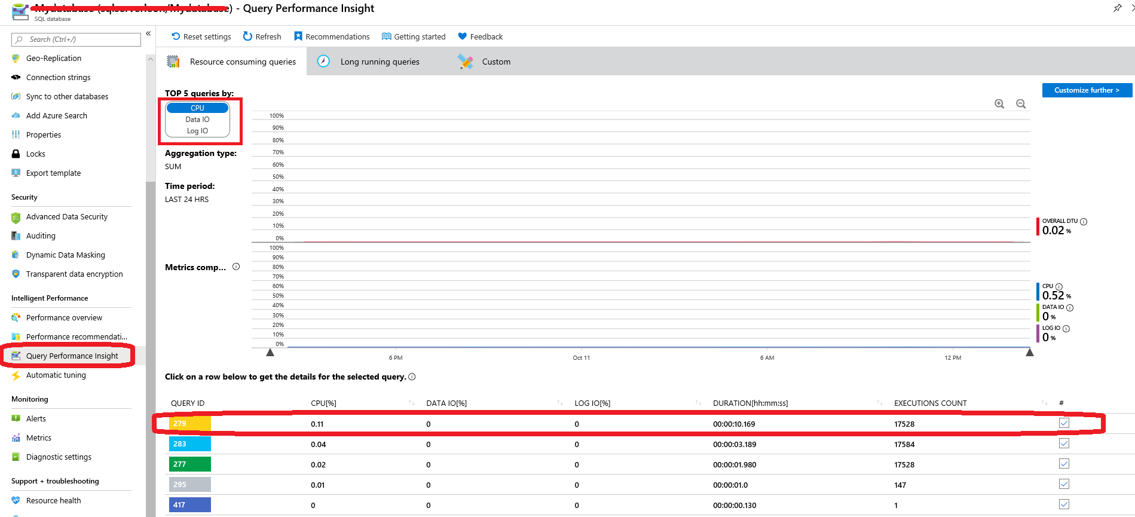This screenshot has width=1135, height=517.
Task: Open Resource consuming queries tab
Action: pyautogui.click(x=231, y=62)
